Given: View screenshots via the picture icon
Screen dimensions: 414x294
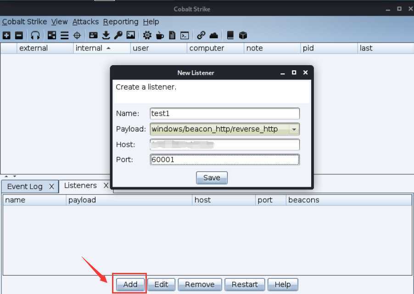Looking at the screenshot, I should click(x=131, y=35).
